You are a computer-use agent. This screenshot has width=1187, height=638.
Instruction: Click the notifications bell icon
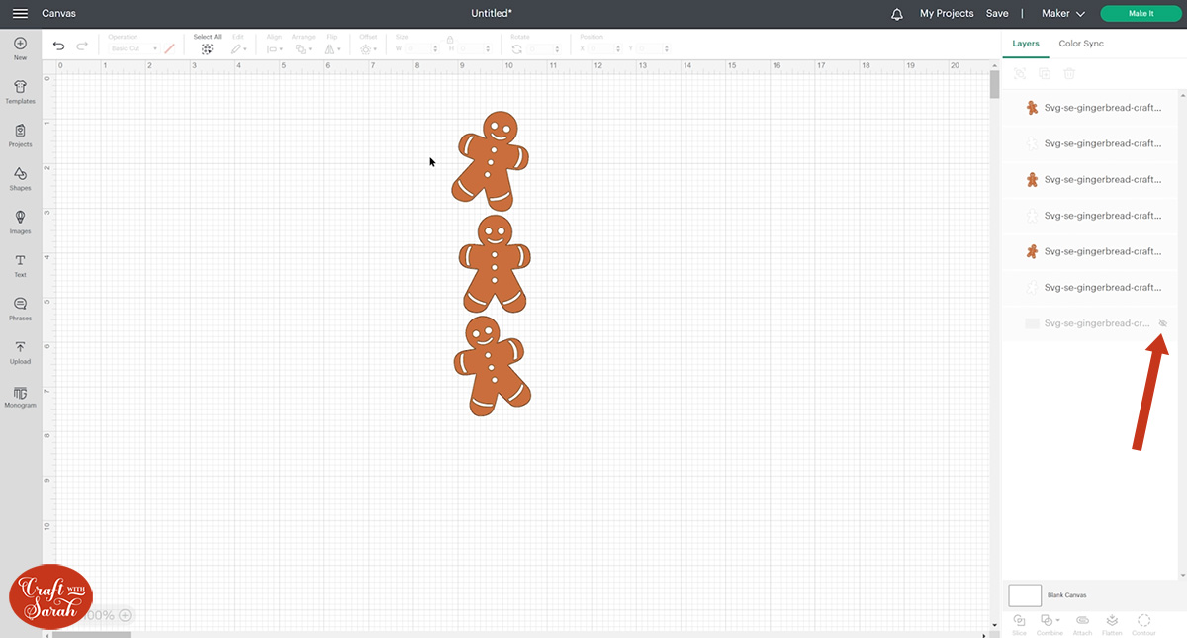[897, 14]
